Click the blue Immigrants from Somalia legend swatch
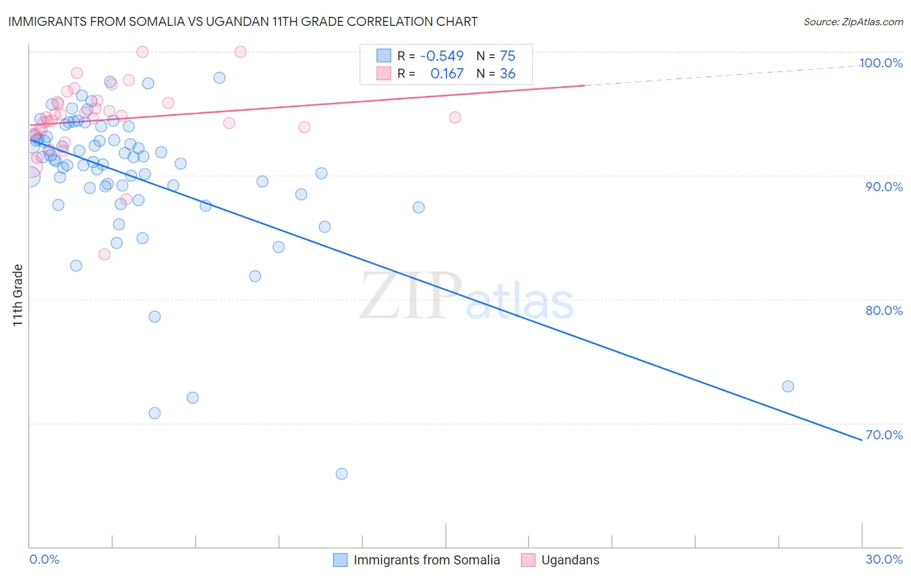The height and width of the screenshot is (578, 911). click(340, 560)
